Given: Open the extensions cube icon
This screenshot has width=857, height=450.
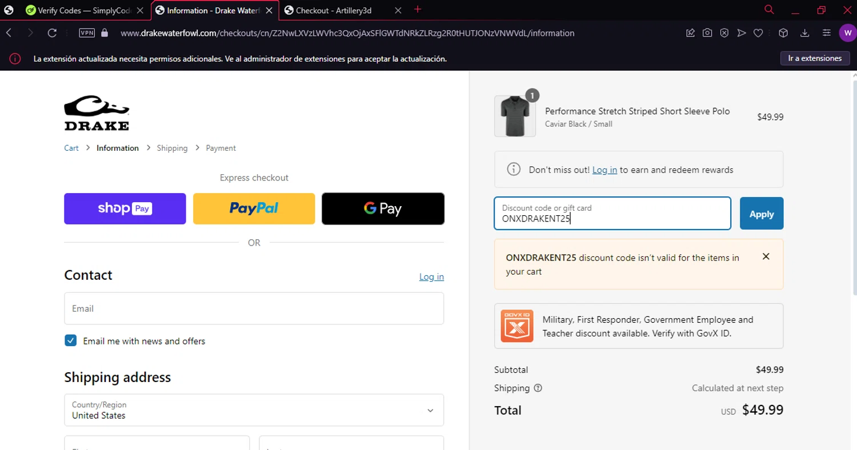Looking at the screenshot, I should (783, 33).
